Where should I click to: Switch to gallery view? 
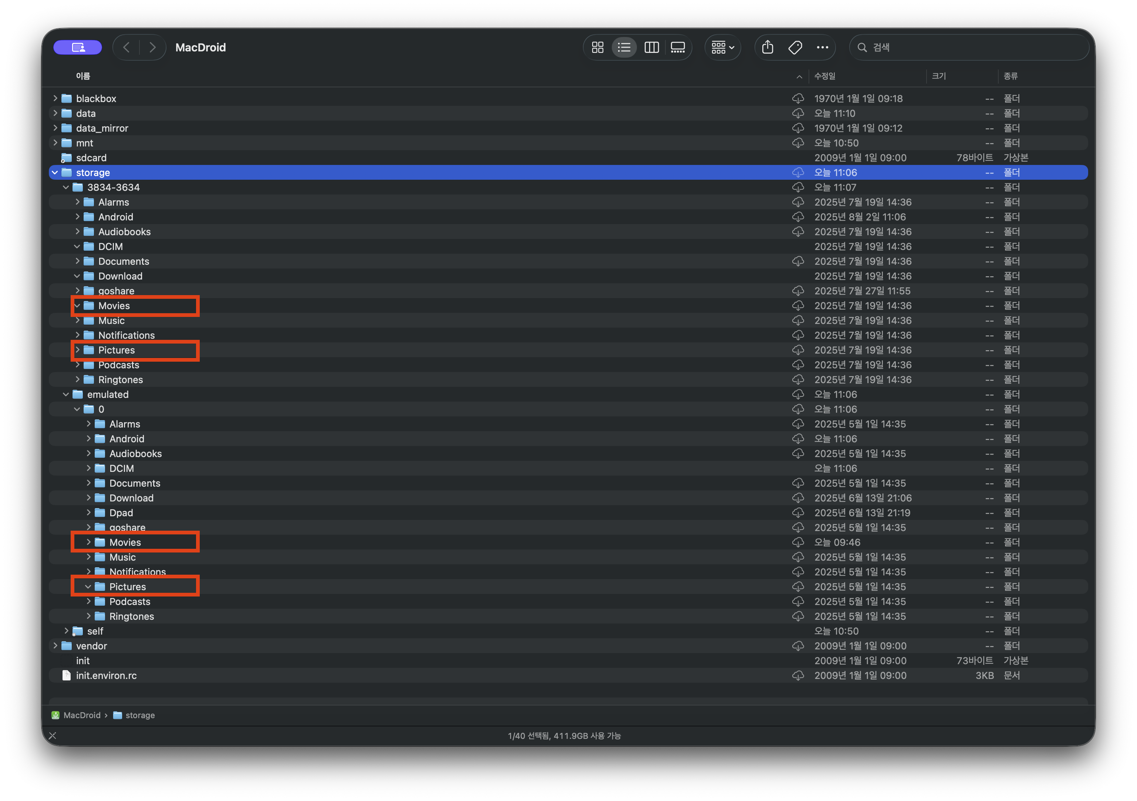point(678,48)
